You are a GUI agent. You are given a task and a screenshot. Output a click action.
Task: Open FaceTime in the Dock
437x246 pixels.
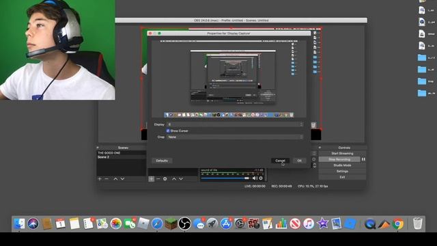click(x=130, y=223)
